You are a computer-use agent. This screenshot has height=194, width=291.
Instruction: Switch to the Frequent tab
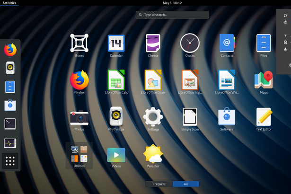pos(159,184)
